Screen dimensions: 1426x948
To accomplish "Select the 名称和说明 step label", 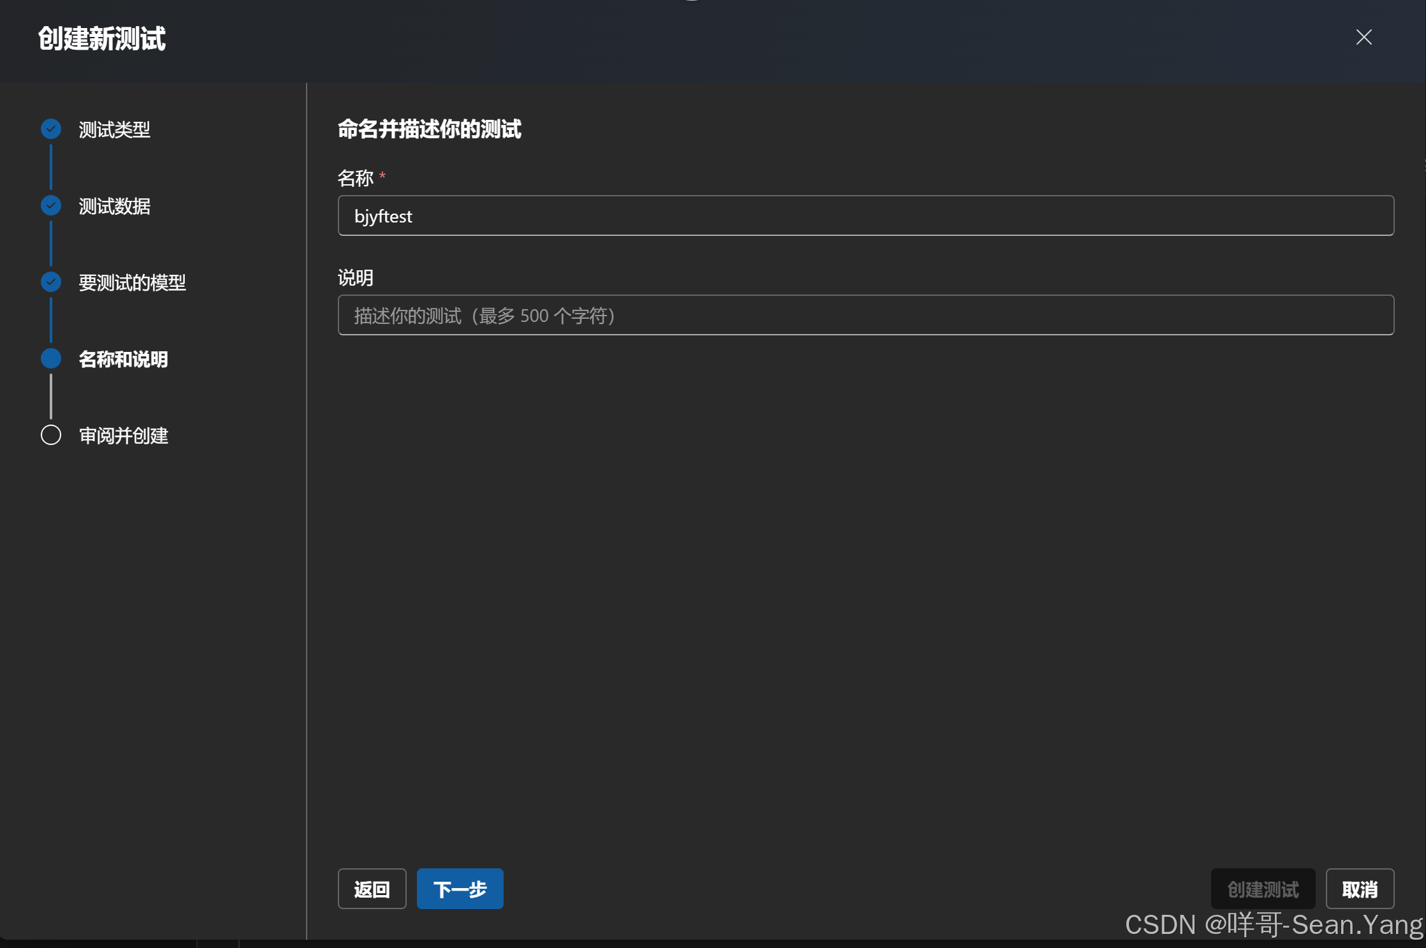I will click(x=123, y=360).
